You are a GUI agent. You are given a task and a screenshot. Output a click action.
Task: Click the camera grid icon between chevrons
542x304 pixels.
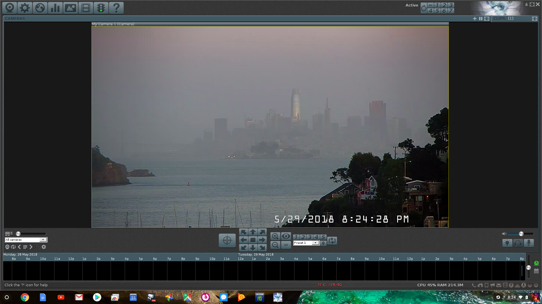[x=25, y=247]
